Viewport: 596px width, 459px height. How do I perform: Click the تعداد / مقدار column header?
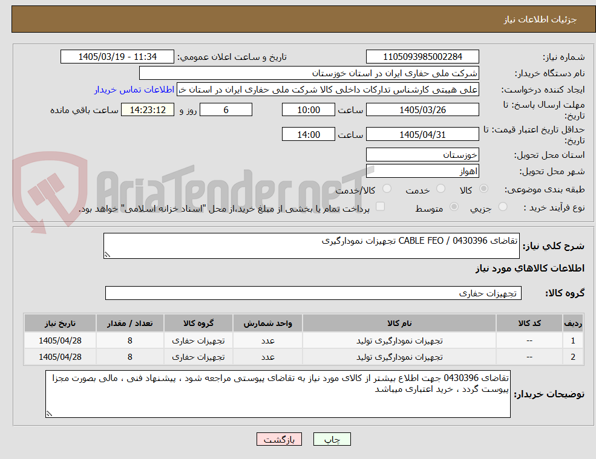(x=129, y=323)
